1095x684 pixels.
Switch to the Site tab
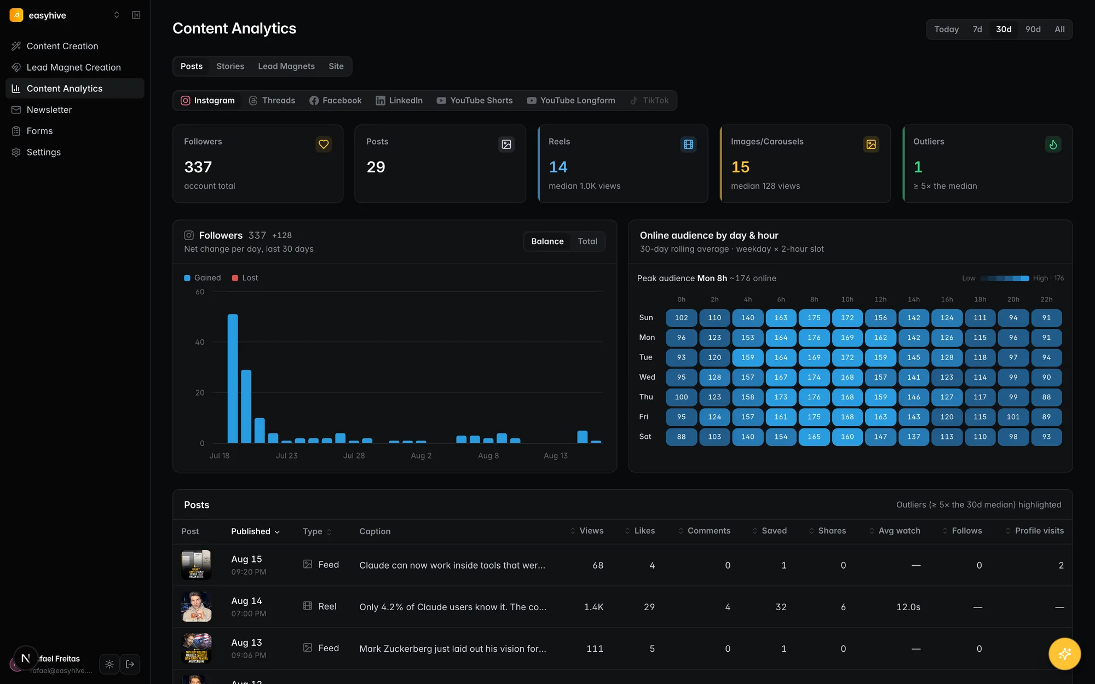pos(336,66)
